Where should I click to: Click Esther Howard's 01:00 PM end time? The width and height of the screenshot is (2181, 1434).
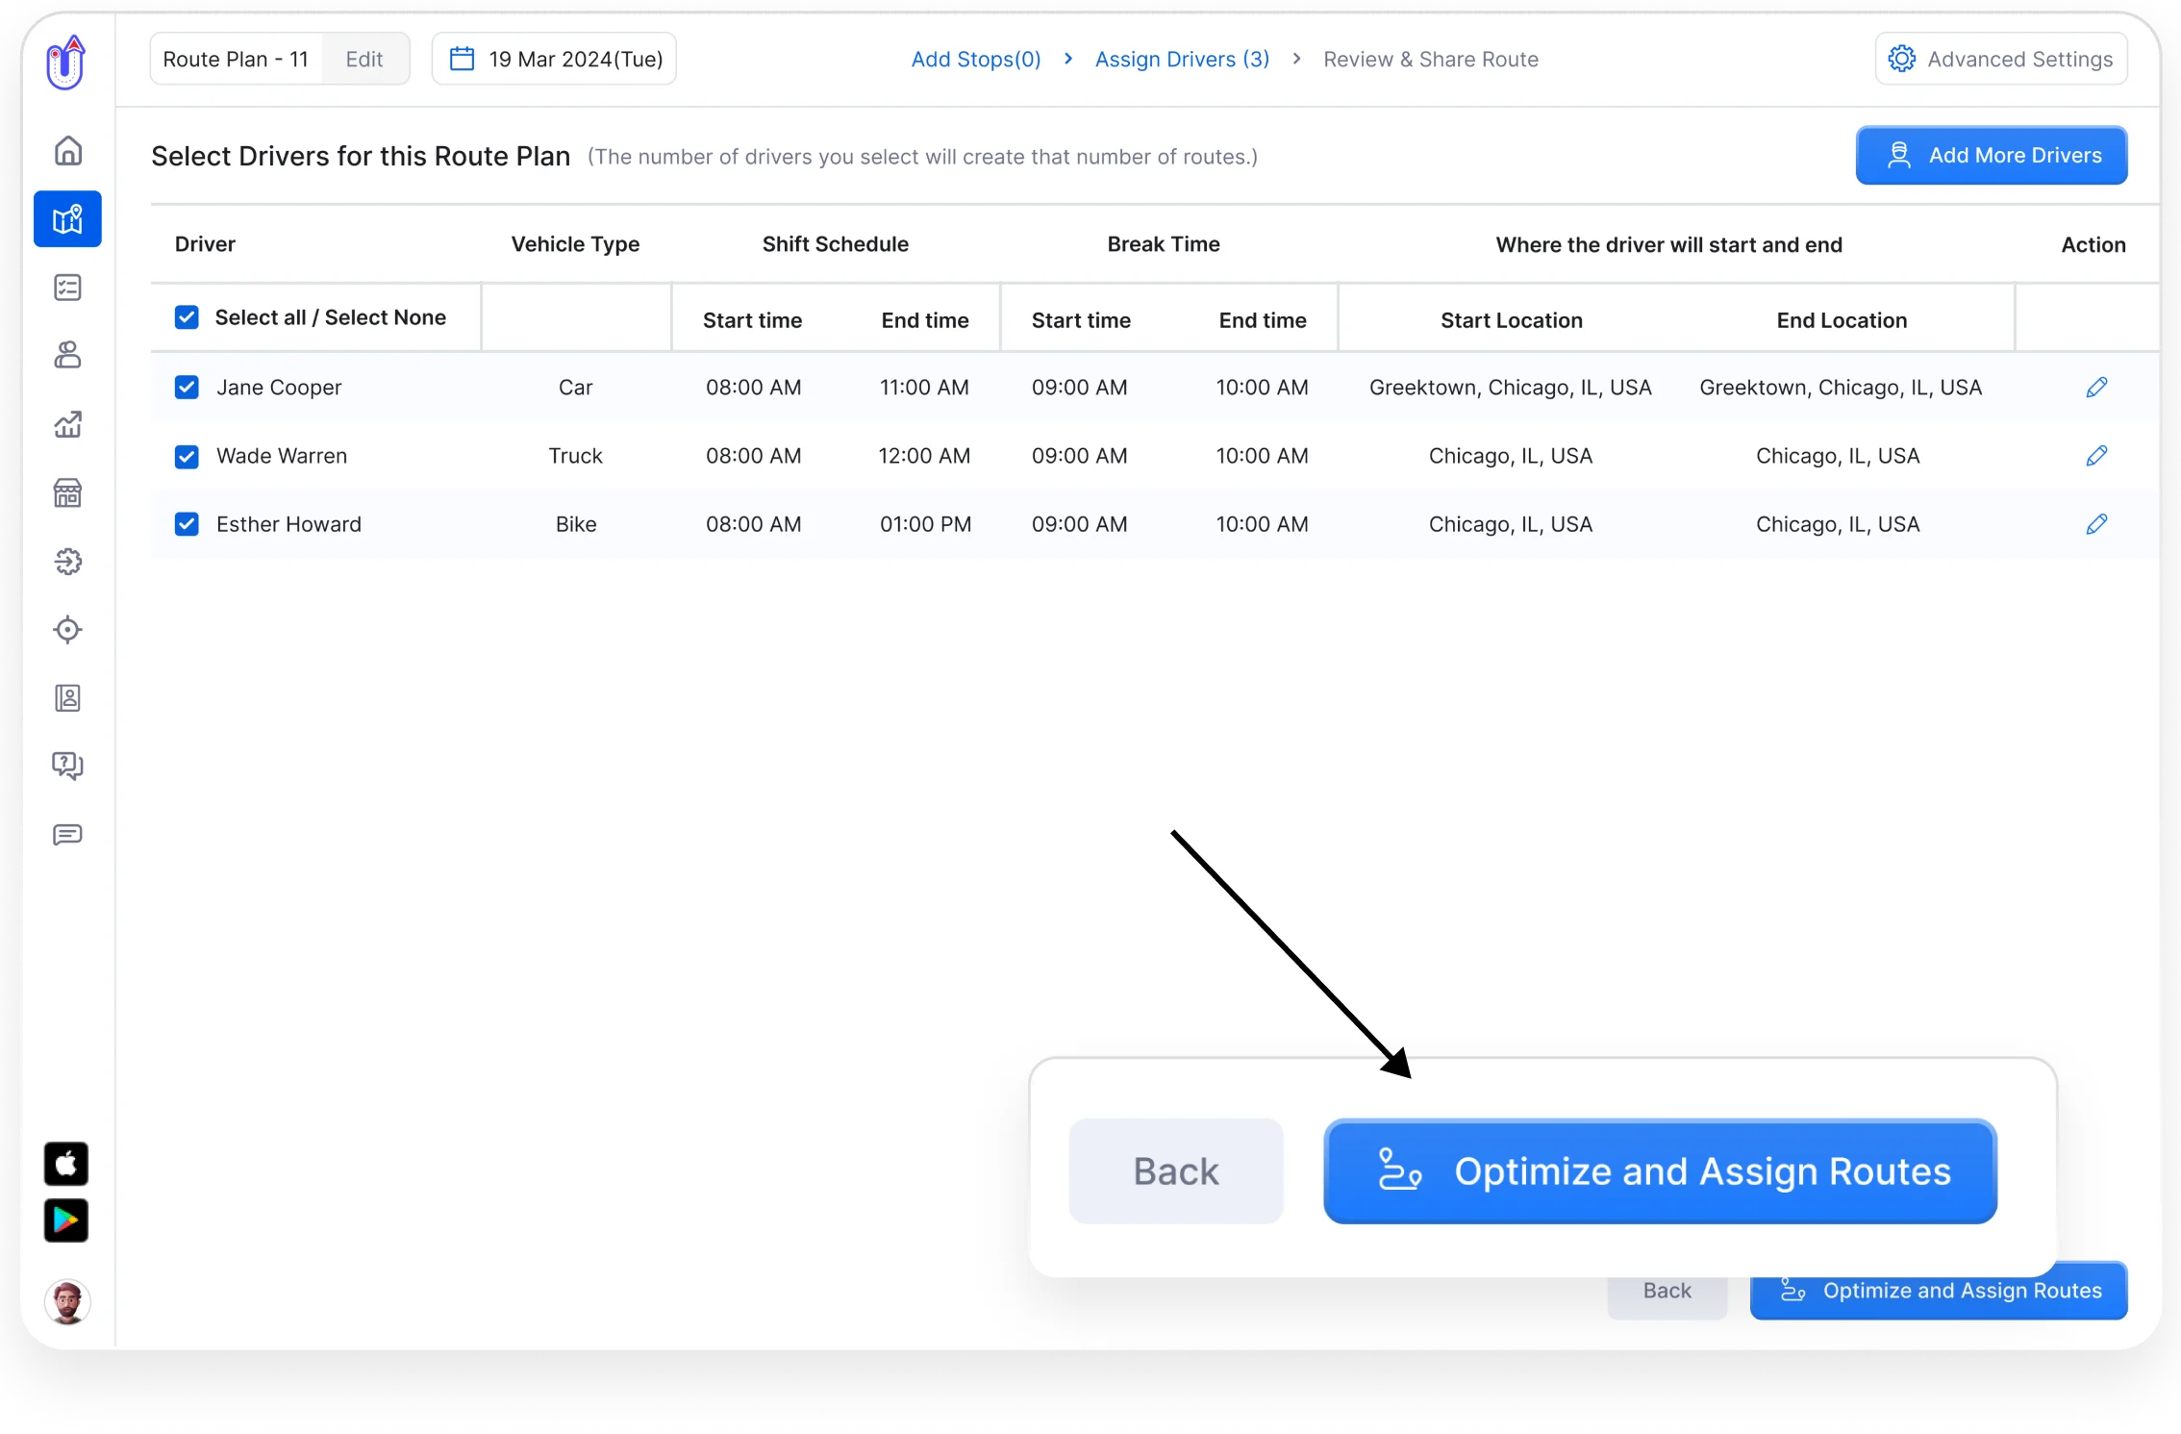[x=925, y=524]
